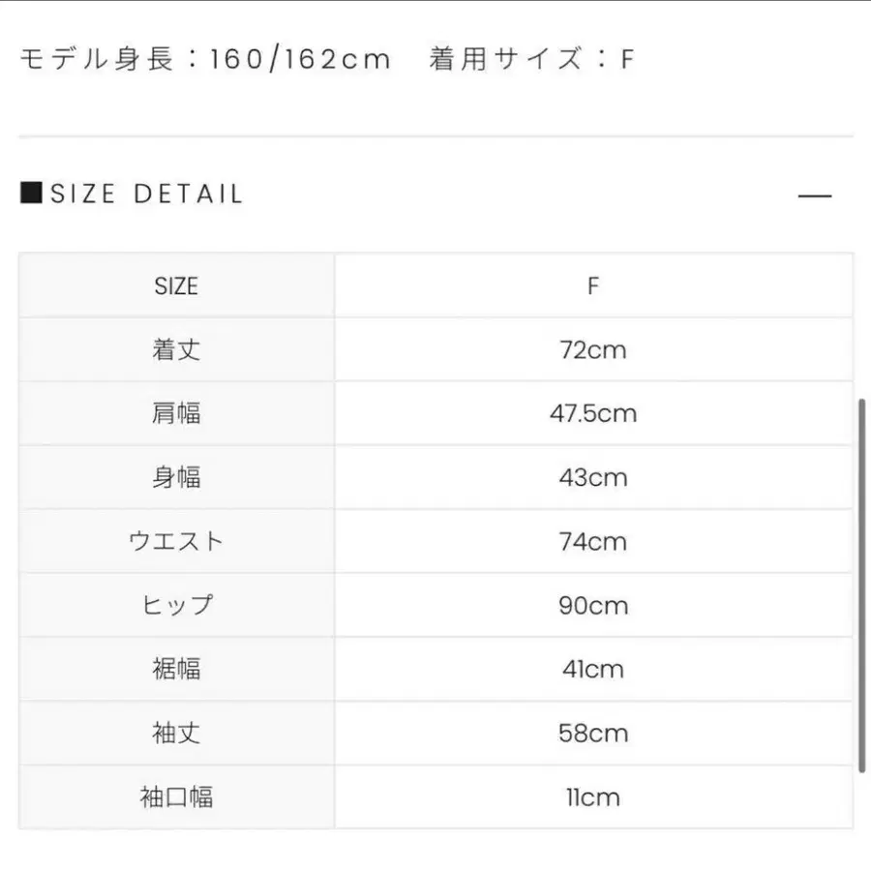The image size is (871, 871).
Task: Click the vertical scrollbar thumb on the right
Action: tap(861, 585)
